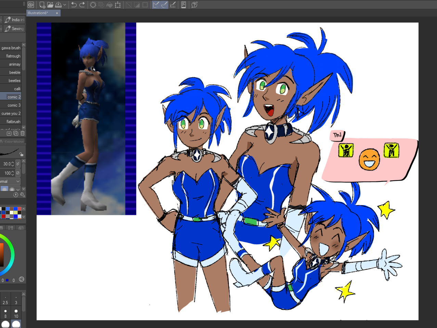The width and height of the screenshot is (437, 328).
Task: Open the help question mark icon
Action: (194, 5)
